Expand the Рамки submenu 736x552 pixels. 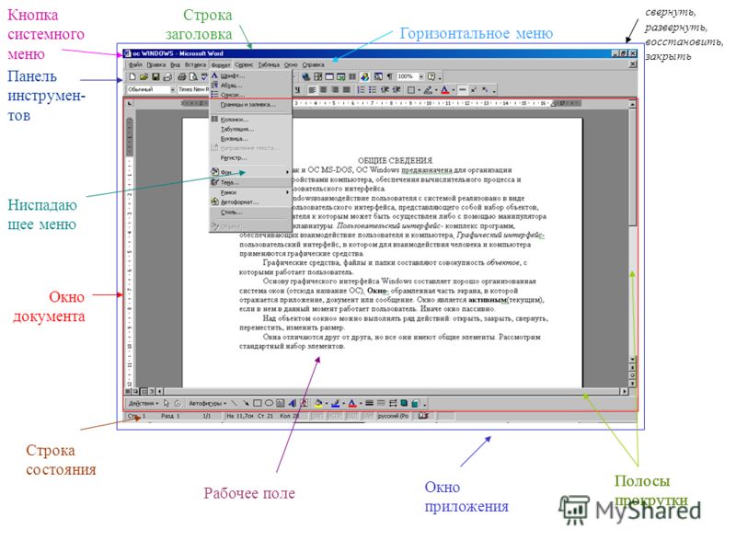pos(250,192)
